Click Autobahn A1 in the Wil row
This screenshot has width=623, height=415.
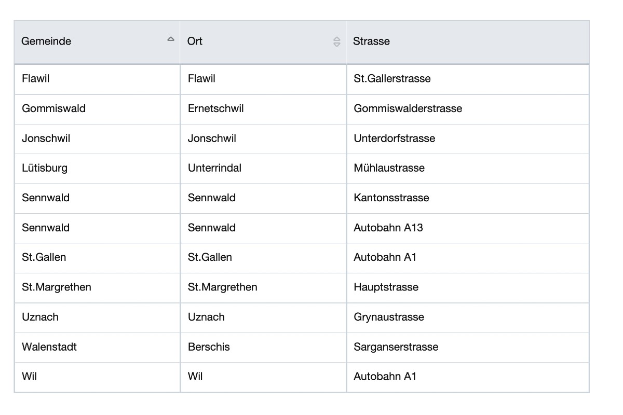click(385, 377)
